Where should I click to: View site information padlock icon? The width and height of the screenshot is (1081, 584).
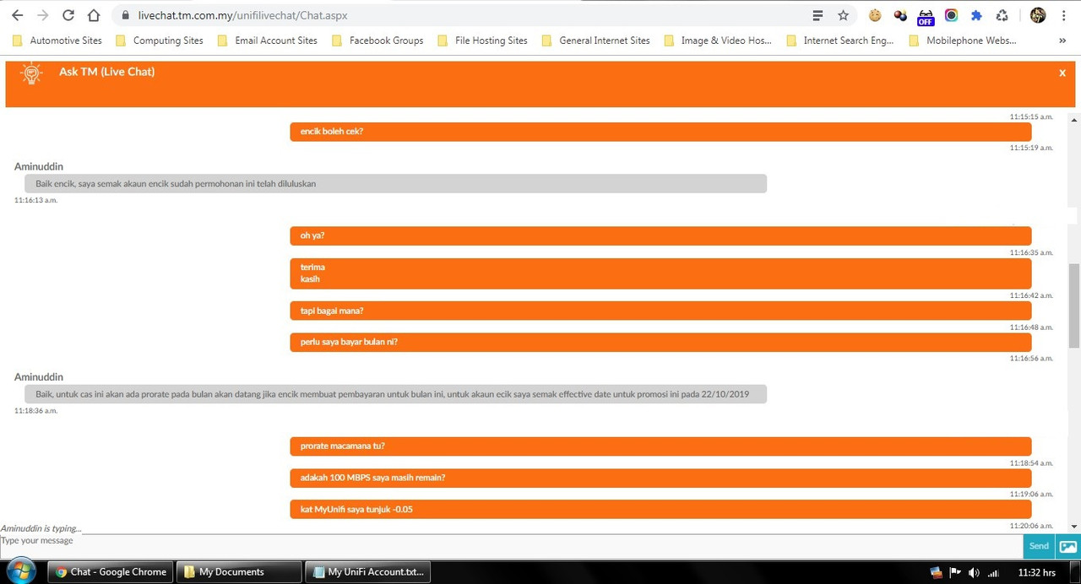126,15
